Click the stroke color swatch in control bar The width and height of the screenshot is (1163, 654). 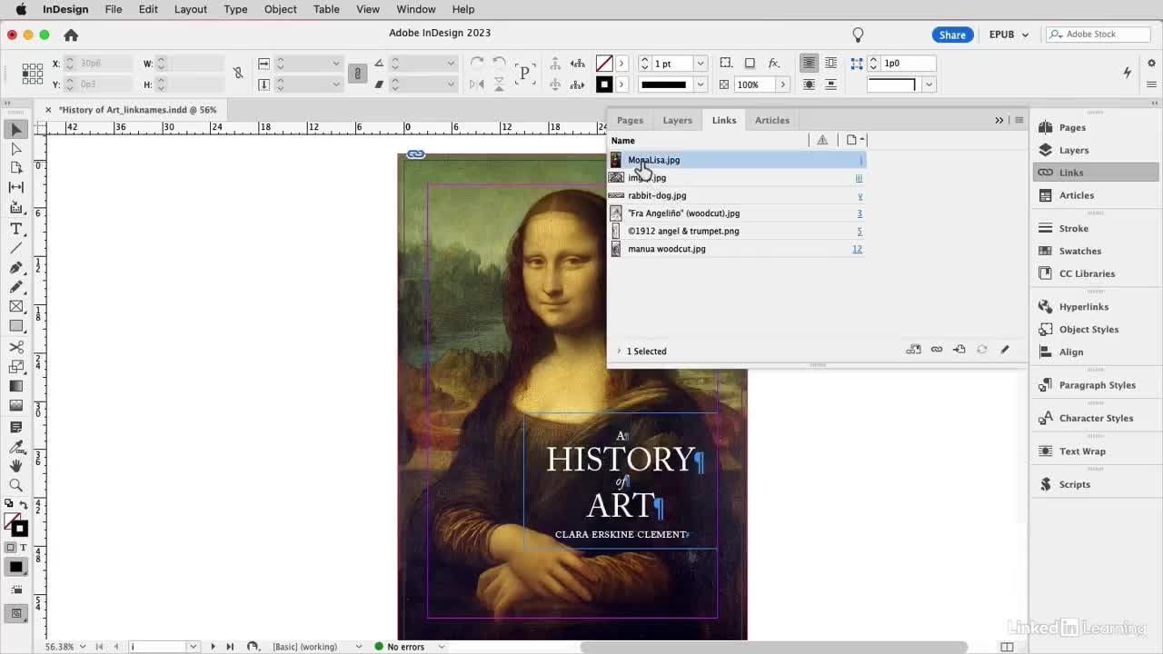(x=604, y=84)
